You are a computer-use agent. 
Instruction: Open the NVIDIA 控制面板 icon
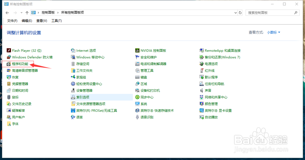pos(137,51)
